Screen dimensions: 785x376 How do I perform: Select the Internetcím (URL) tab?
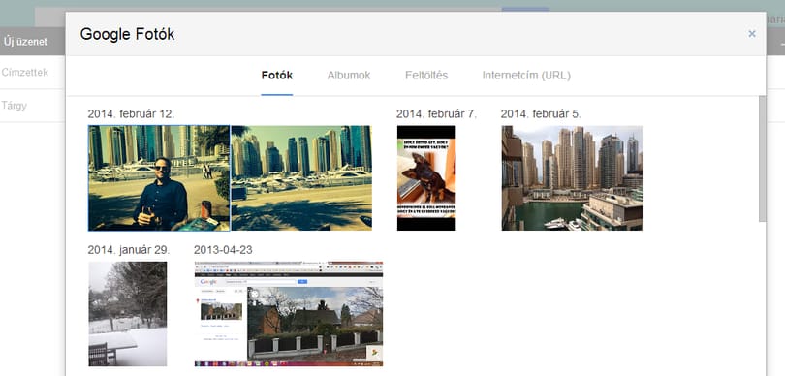[x=526, y=75]
